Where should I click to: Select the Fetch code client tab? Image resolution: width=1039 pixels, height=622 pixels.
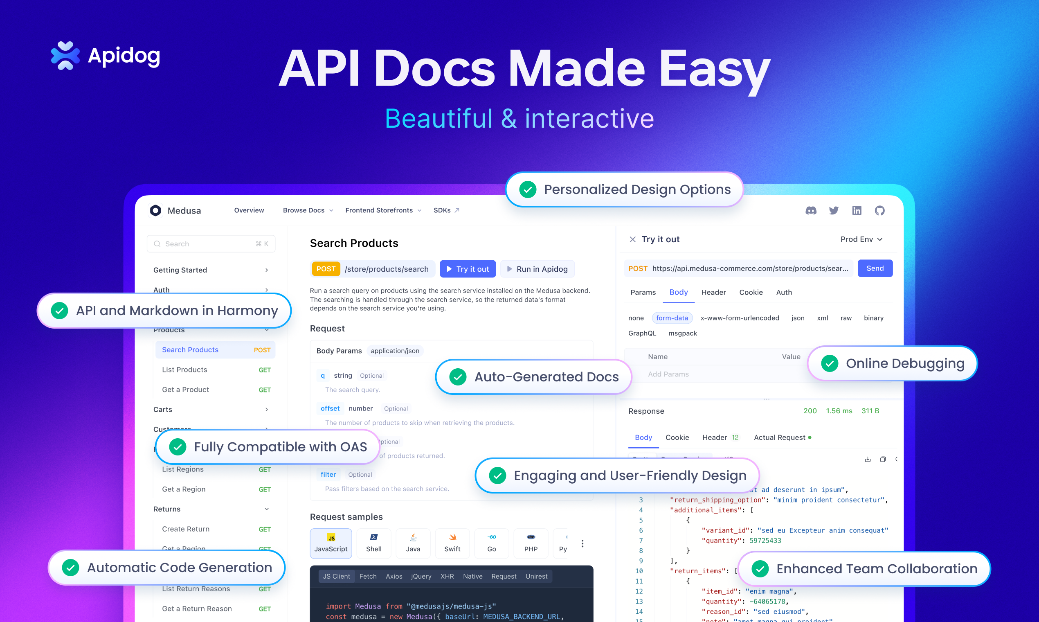(x=368, y=576)
